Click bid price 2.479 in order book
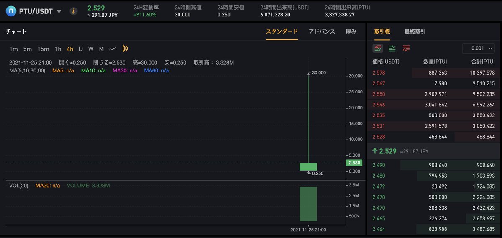The width and height of the screenshot is (502, 238). [379, 186]
